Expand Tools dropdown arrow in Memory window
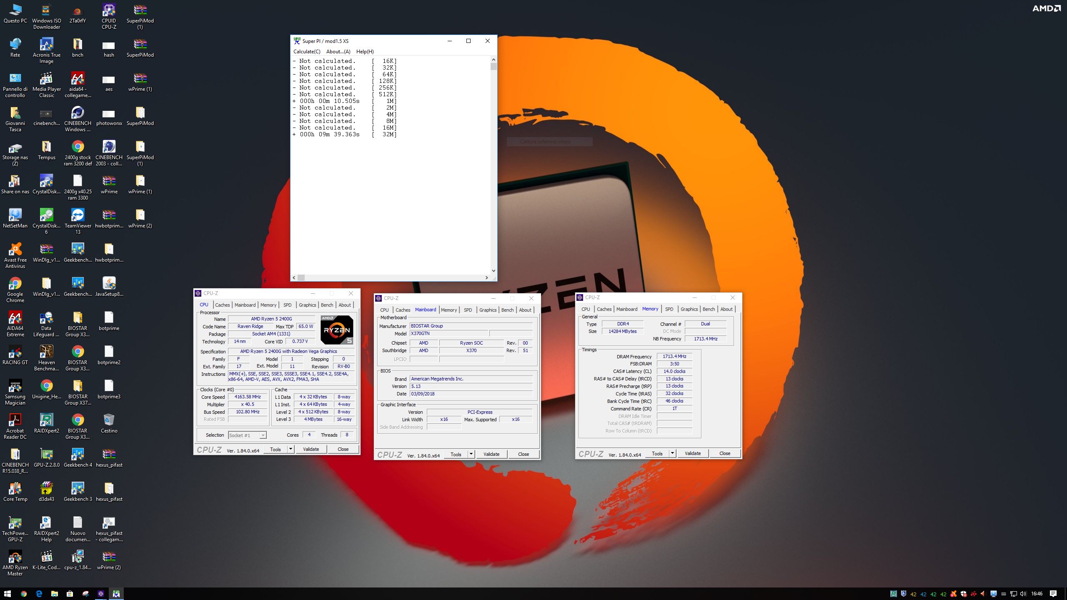The height and width of the screenshot is (600, 1067). (672, 453)
